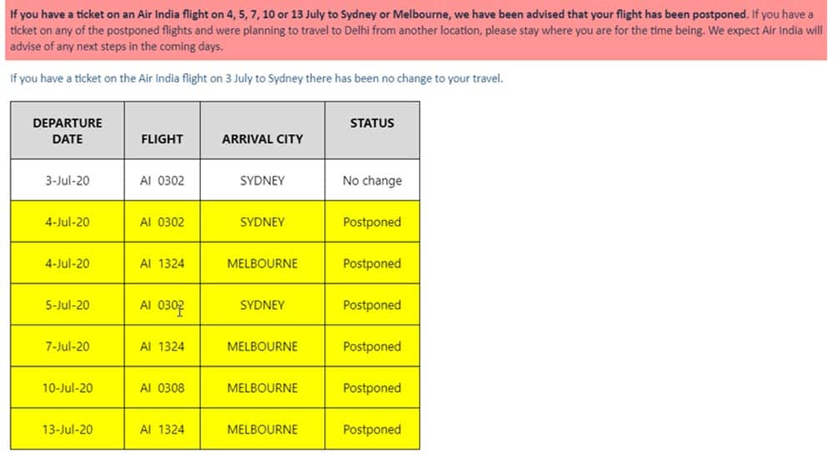Screen dimensions: 833x457
Task: Click the 3-Jul-20 departure date cell
Action: click(68, 181)
